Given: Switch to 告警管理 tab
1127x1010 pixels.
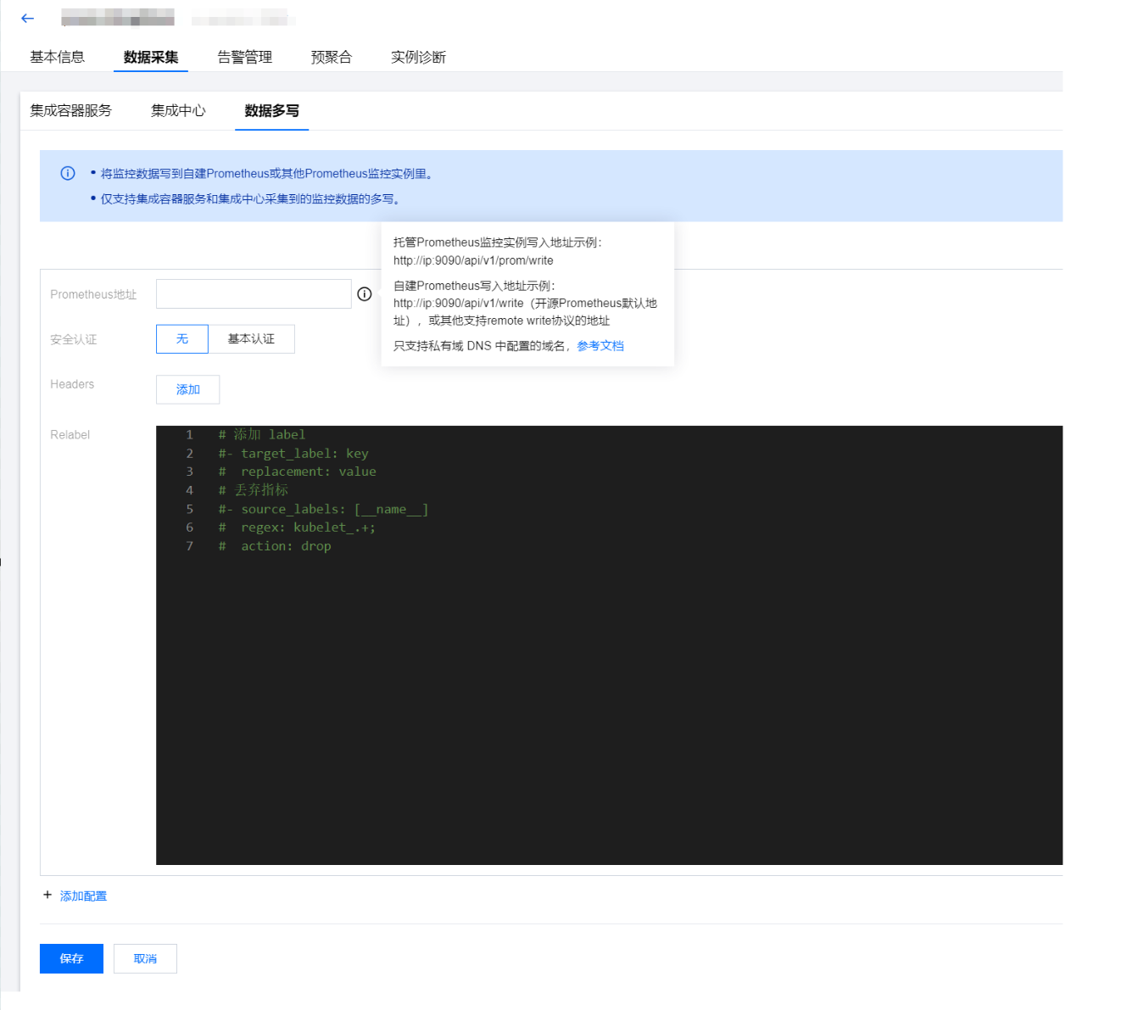Looking at the screenshot, I should click(245, 57).
